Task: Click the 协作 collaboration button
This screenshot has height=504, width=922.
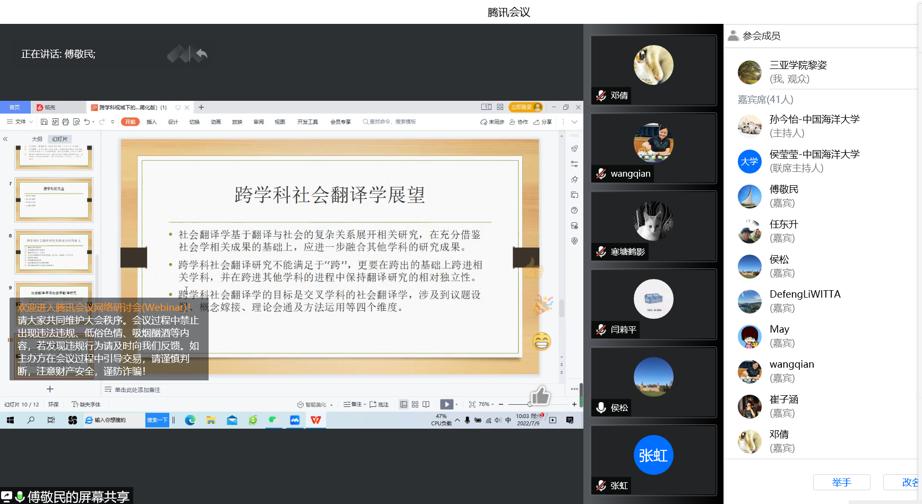Action: pyautogui.click(x=519, y=122)
